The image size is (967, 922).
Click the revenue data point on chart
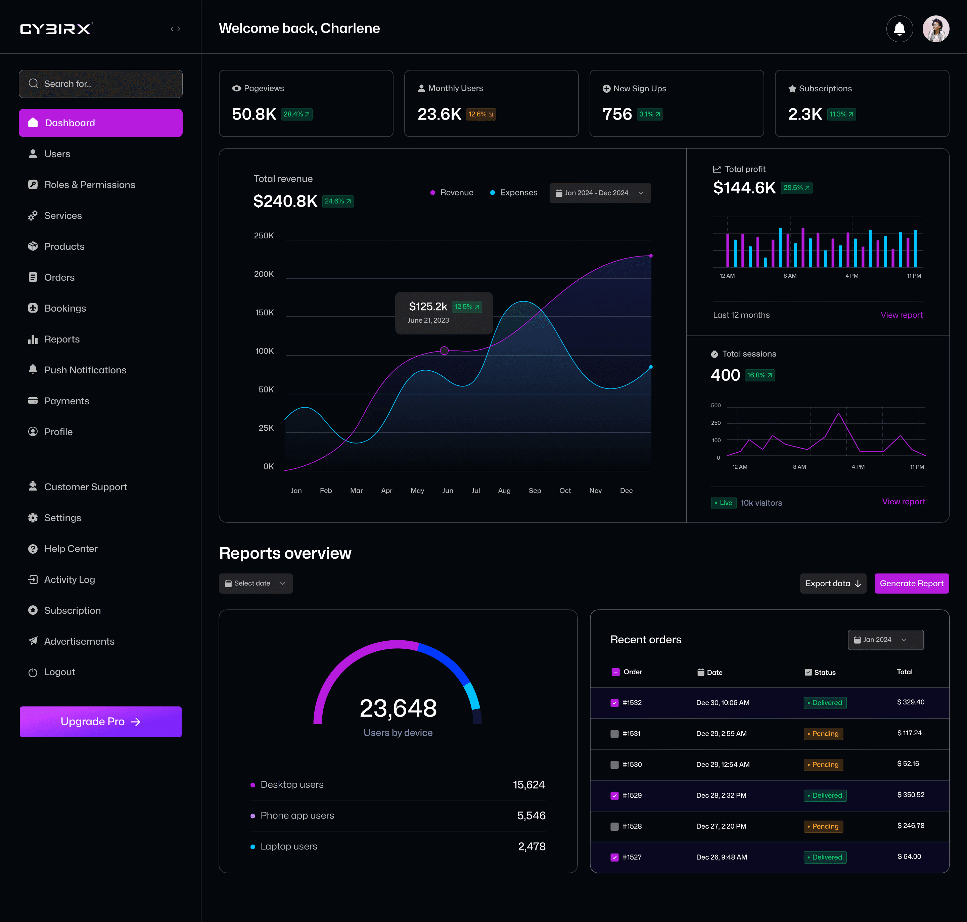click(444, 351)
